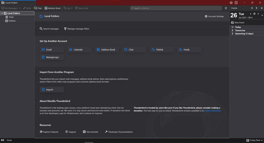
Task: Set up an Email account
Action: point(52,50)
